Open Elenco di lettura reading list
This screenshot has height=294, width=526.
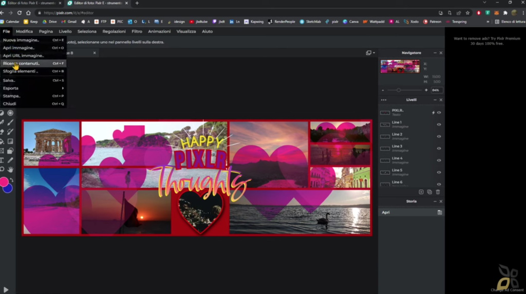point(510,22)
